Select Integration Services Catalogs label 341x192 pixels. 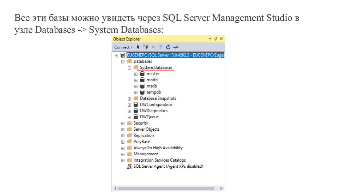click(x=160, y=160)
